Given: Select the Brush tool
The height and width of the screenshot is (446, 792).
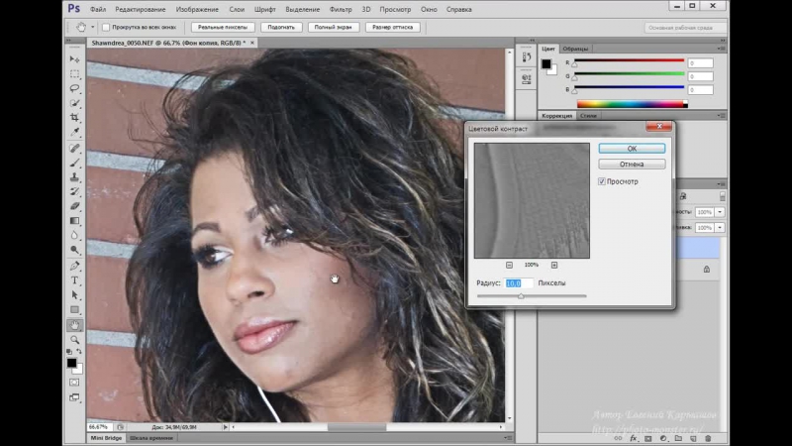Looking at the screenshot, I should [75, 163].
